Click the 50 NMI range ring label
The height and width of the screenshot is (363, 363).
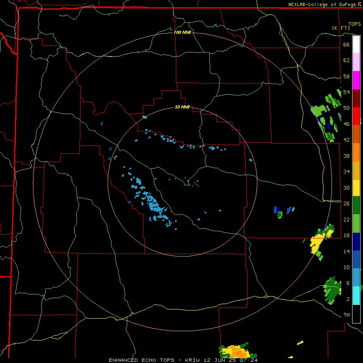click(182, 107)
